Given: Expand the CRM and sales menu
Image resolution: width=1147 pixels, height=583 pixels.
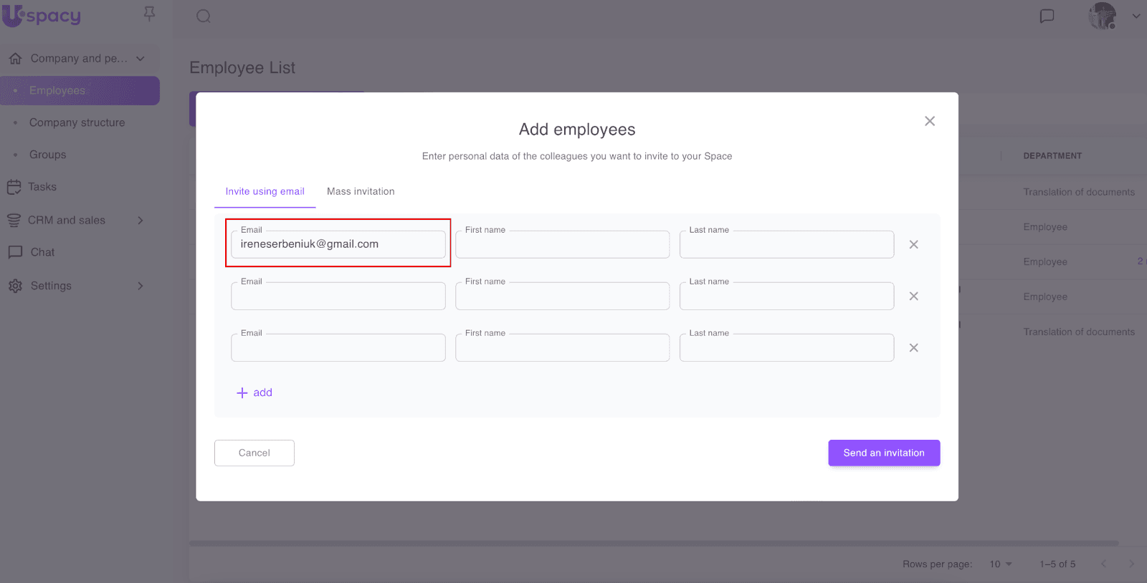Looking at the screenshot, I should 141,221.
